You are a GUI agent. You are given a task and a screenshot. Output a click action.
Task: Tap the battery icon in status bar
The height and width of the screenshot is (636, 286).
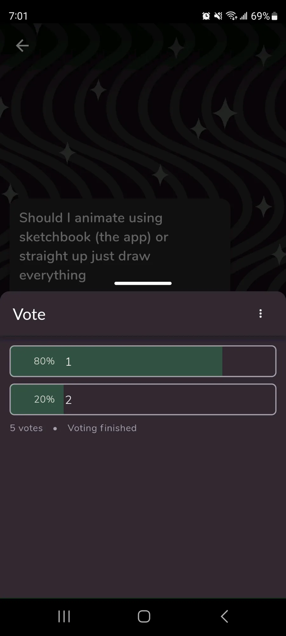275,16
